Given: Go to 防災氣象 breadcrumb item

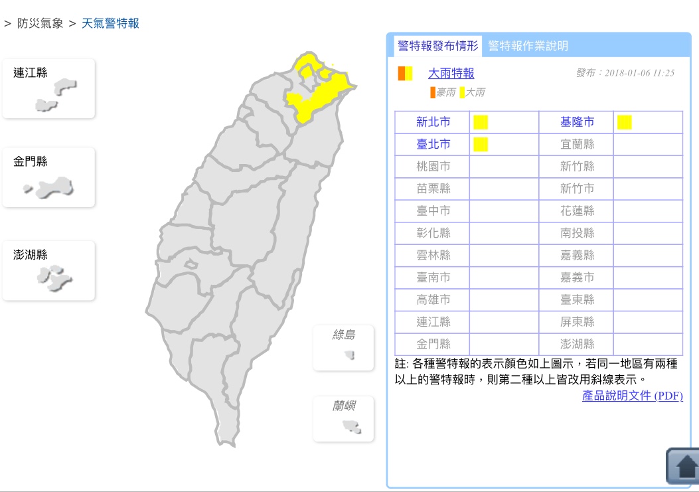Looking at the screenshot, I should [40, 23].
